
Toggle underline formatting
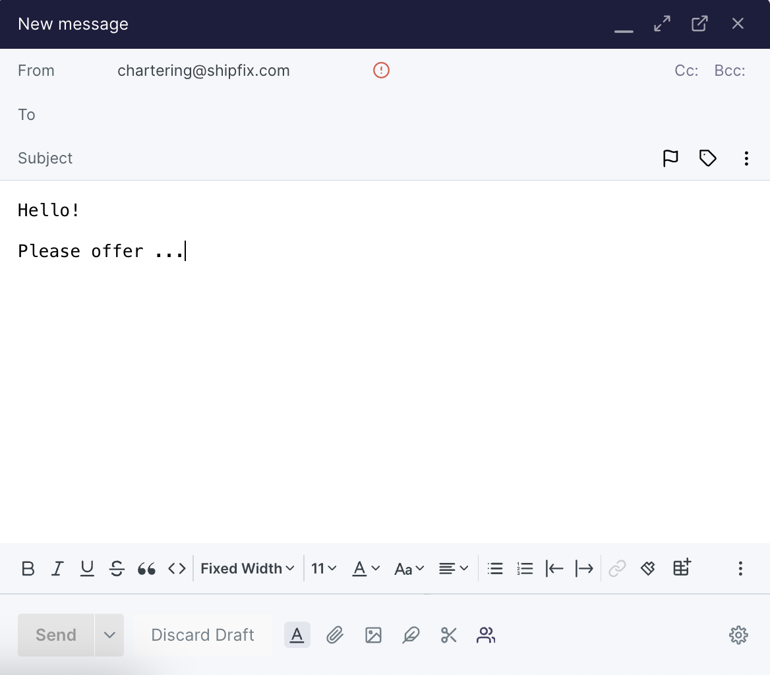point(87,568)
